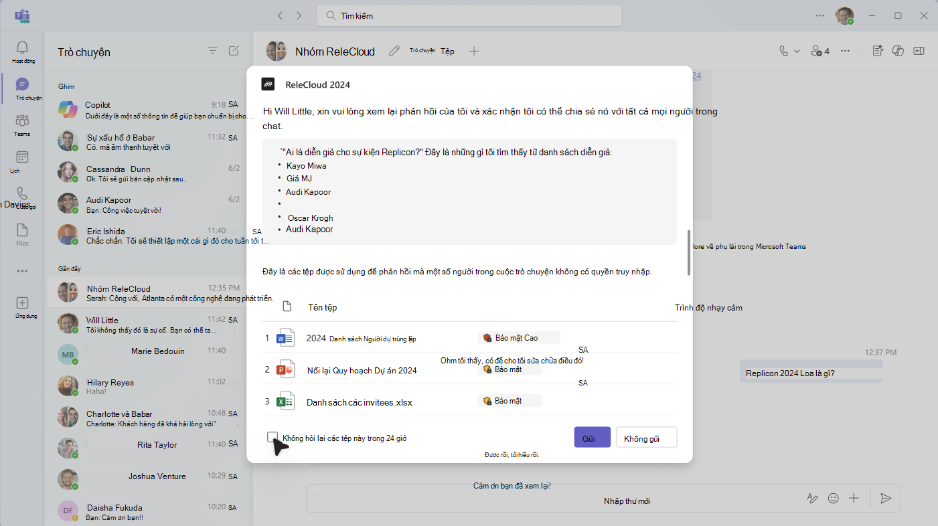This screenshot has width=938, height=526.
Task: Select the Word file '2024 Danh sách Người dự'
Action: 469,338
